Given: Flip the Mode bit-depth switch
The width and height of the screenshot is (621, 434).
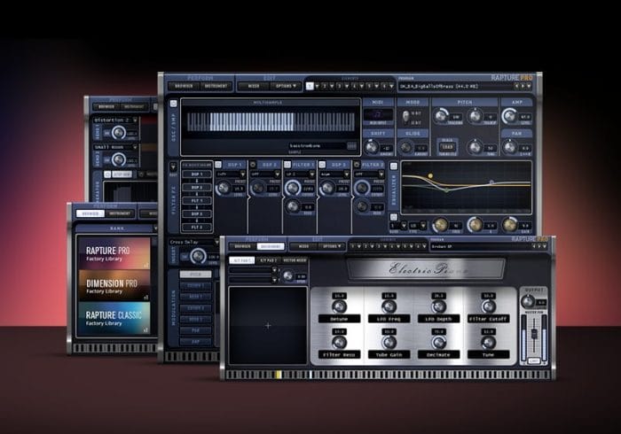Looking at the screenshot, I should click(x=405, y=117).
